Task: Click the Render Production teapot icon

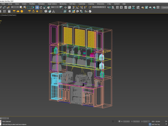Action: click(x=150, y=7)
